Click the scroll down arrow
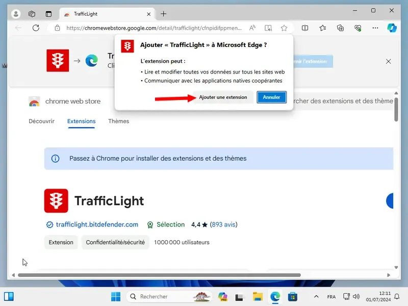This screenshot has height=306, width=408. 396,267
